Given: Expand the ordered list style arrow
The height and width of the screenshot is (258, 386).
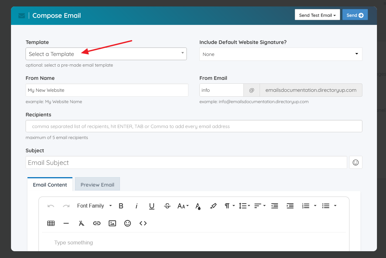Looking at the screenshot, I should click(x=315, y=206).
